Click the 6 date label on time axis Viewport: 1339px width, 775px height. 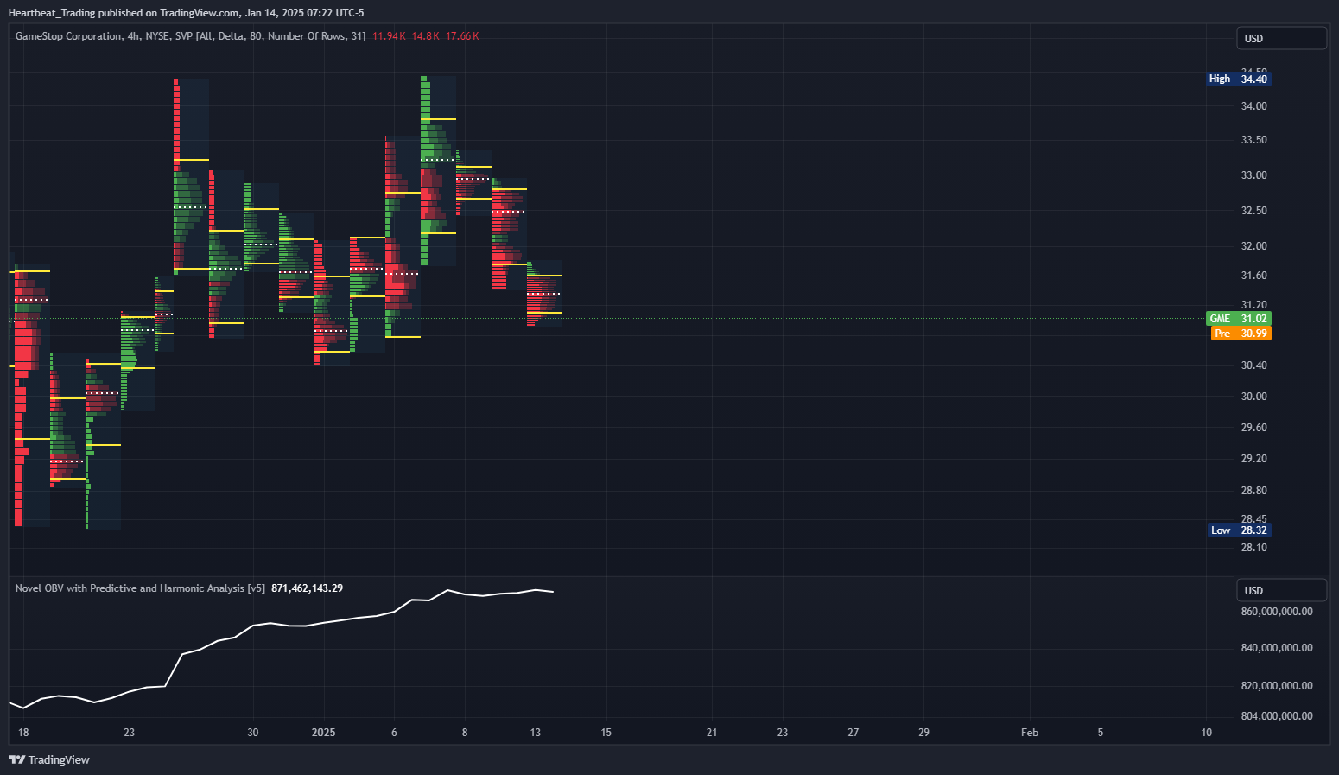point(394,733)
